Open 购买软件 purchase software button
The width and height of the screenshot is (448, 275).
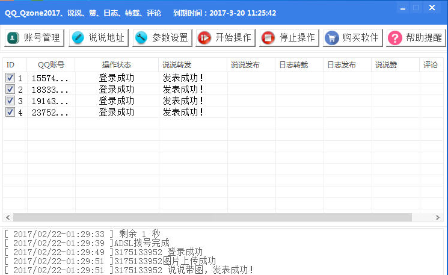coord(353,38)
